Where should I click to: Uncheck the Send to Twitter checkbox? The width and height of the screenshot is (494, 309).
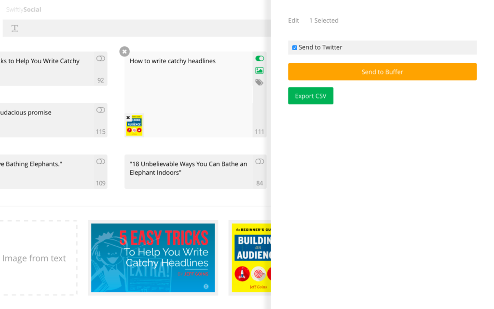pyautogui.click(x=295, y=48)
